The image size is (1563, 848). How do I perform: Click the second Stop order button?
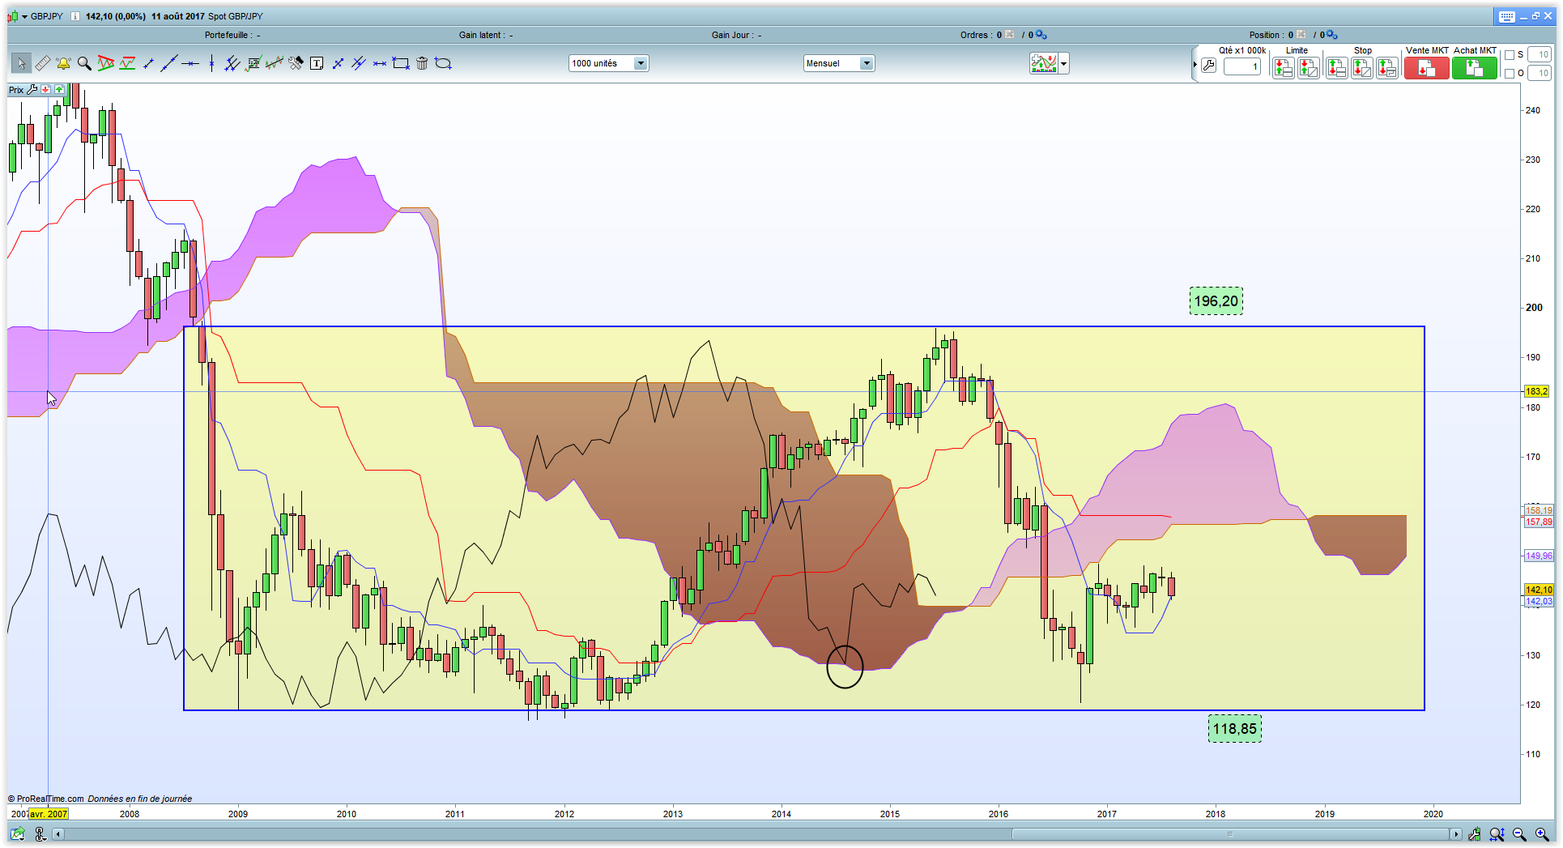click(1362, 68)
